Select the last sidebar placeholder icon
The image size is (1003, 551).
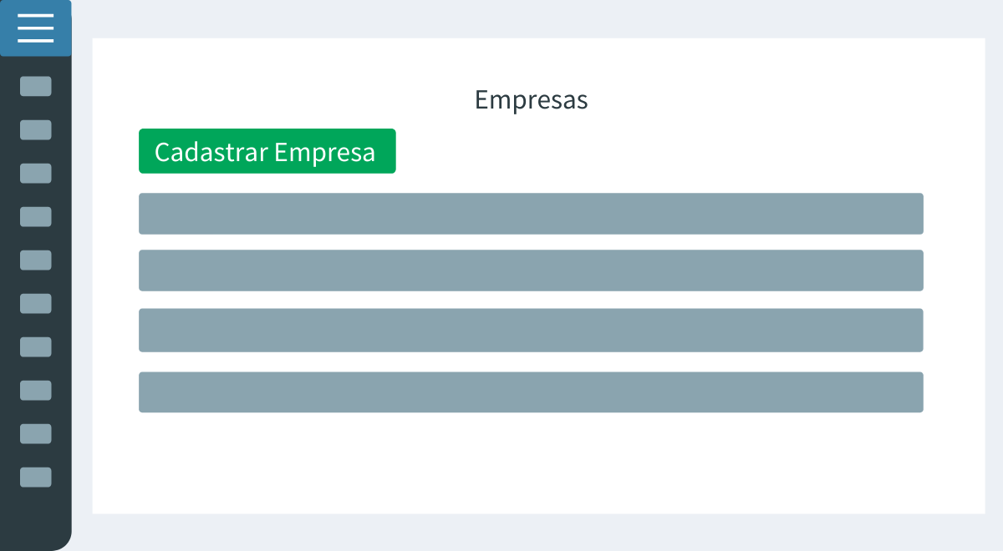pyautogui.click(x=36, y=478)
